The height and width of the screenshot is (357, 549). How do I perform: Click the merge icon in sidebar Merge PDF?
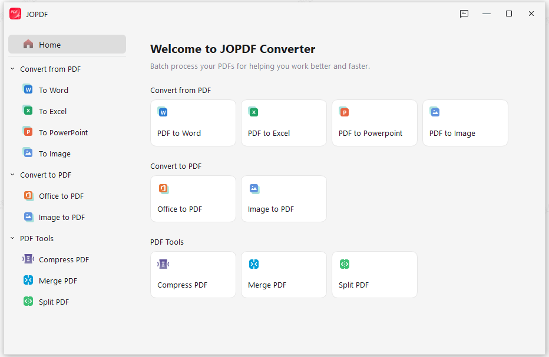click(x=28, y=280)
